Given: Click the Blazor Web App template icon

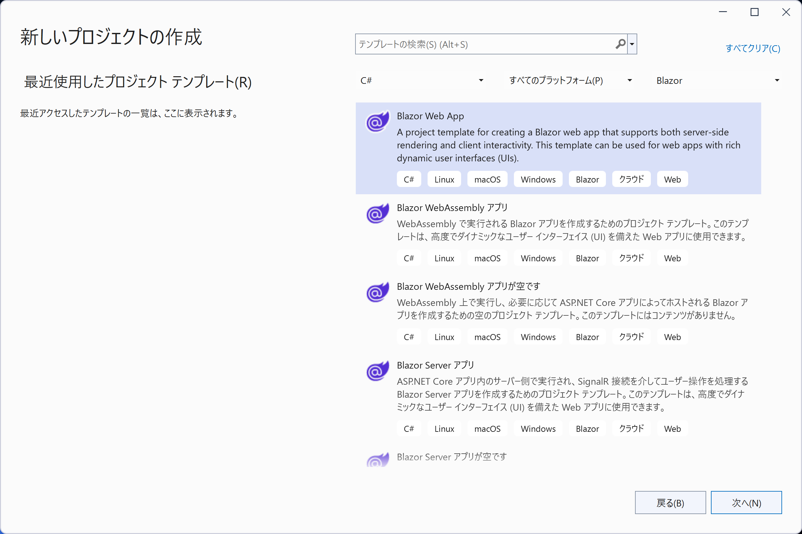Looking at the screenshot, I should click(x=377, y=121).
